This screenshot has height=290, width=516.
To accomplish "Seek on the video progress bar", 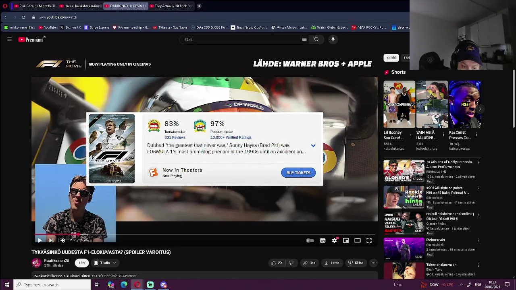I will pos(205,234).
